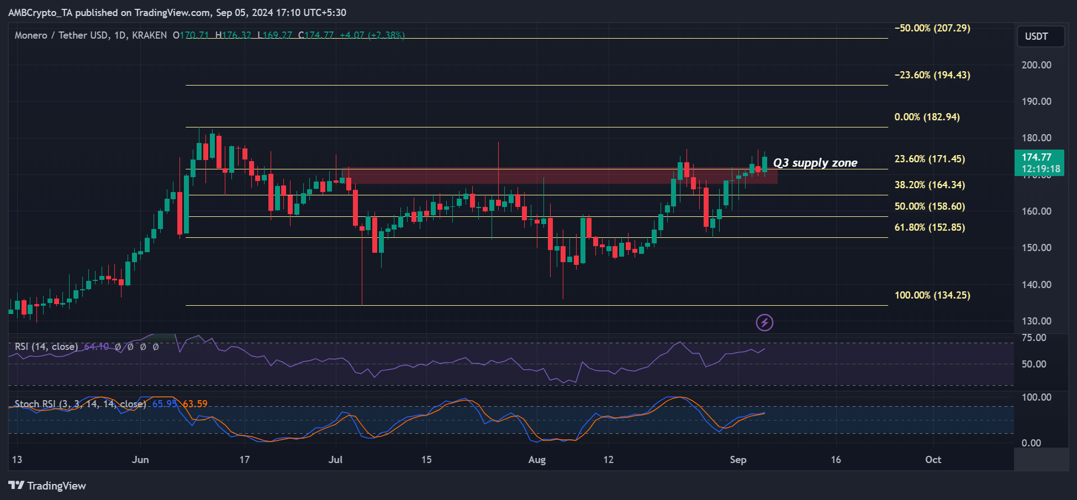Click the 190.00 price axis label
The image size is (1077, 500).
tap(1037, 102)
